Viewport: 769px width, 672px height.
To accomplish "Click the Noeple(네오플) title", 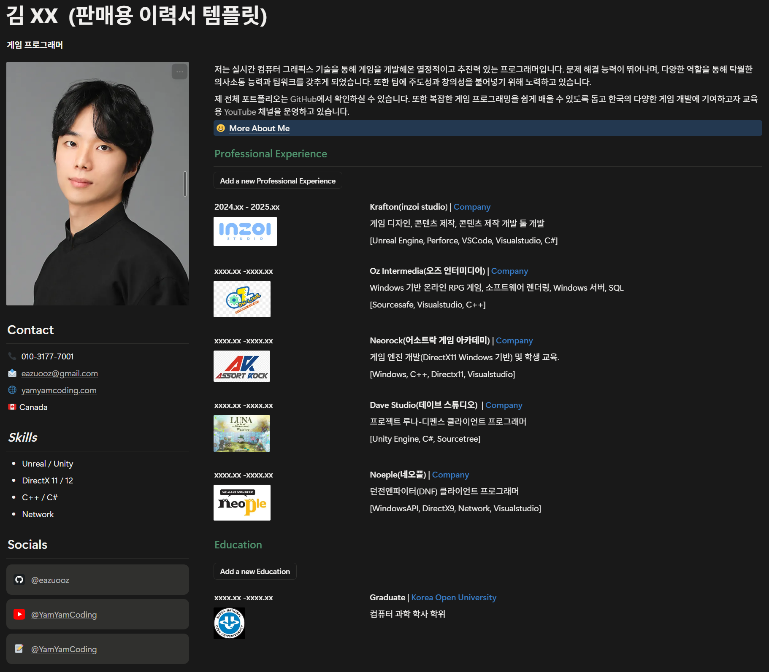I will pos(398,475).
